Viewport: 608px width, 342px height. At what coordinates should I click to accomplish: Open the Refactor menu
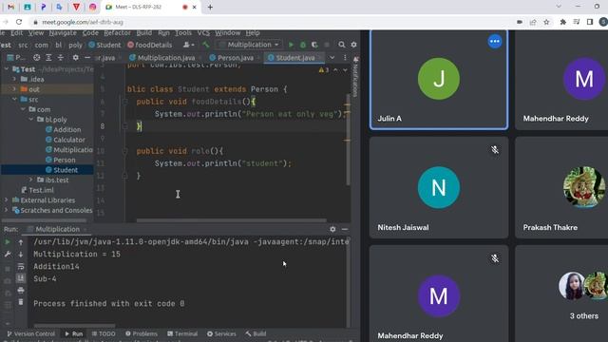tap(117, 33)
